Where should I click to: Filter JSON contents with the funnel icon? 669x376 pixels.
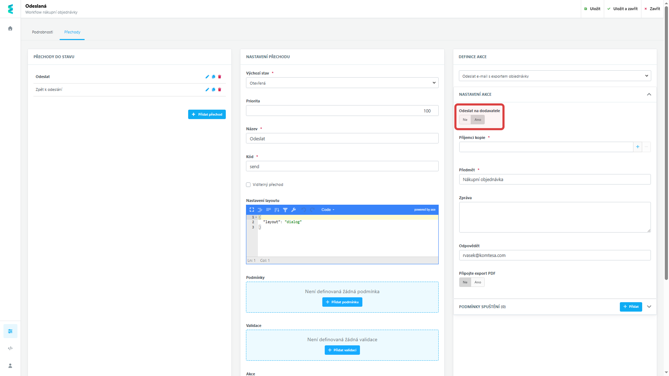pyautogui.click(x=285, y=210)
